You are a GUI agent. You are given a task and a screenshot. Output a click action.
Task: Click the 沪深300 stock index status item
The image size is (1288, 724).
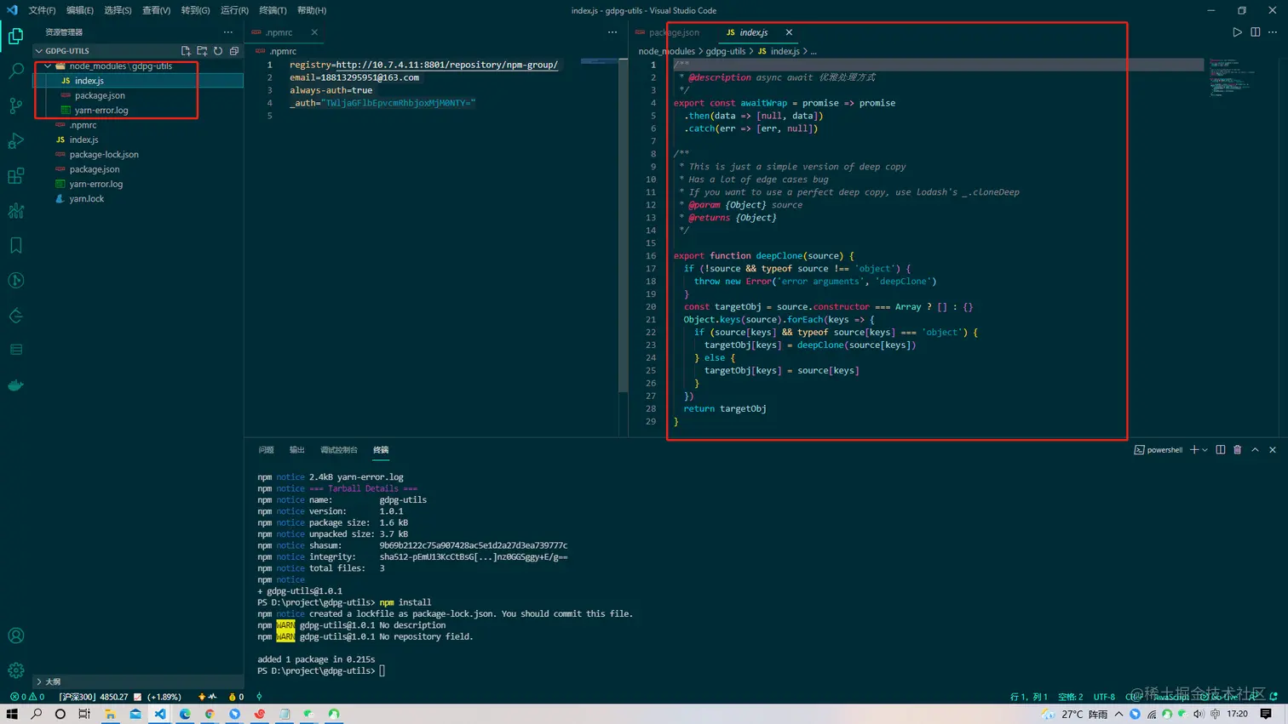[120, 697]
